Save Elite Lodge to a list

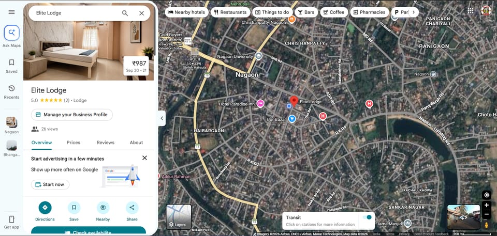[74, 208]
